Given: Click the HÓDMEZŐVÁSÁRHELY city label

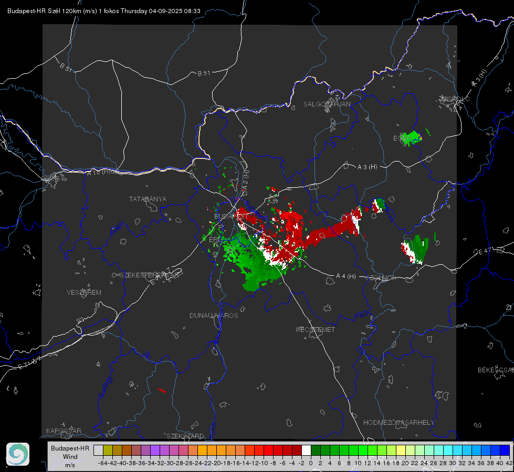Looking at the screenshot, I should point(398,423).
